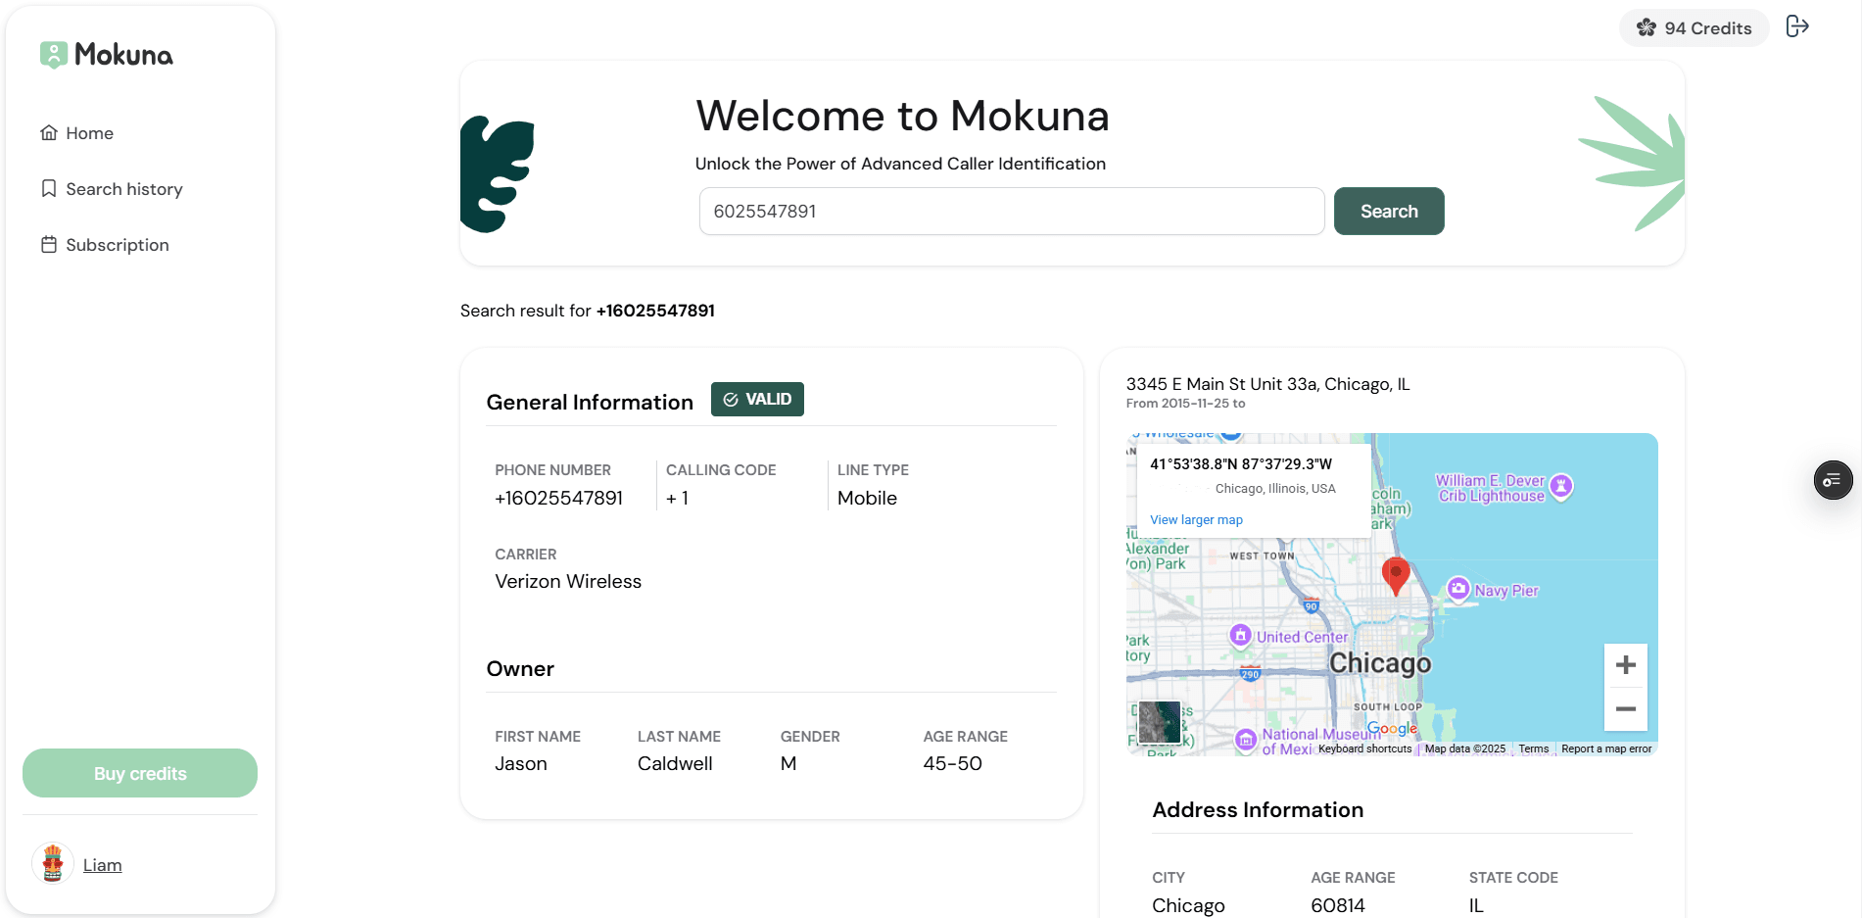Open View larger map link
The height and width of the screenshot is (918, 1862).
coord(1195,519)
